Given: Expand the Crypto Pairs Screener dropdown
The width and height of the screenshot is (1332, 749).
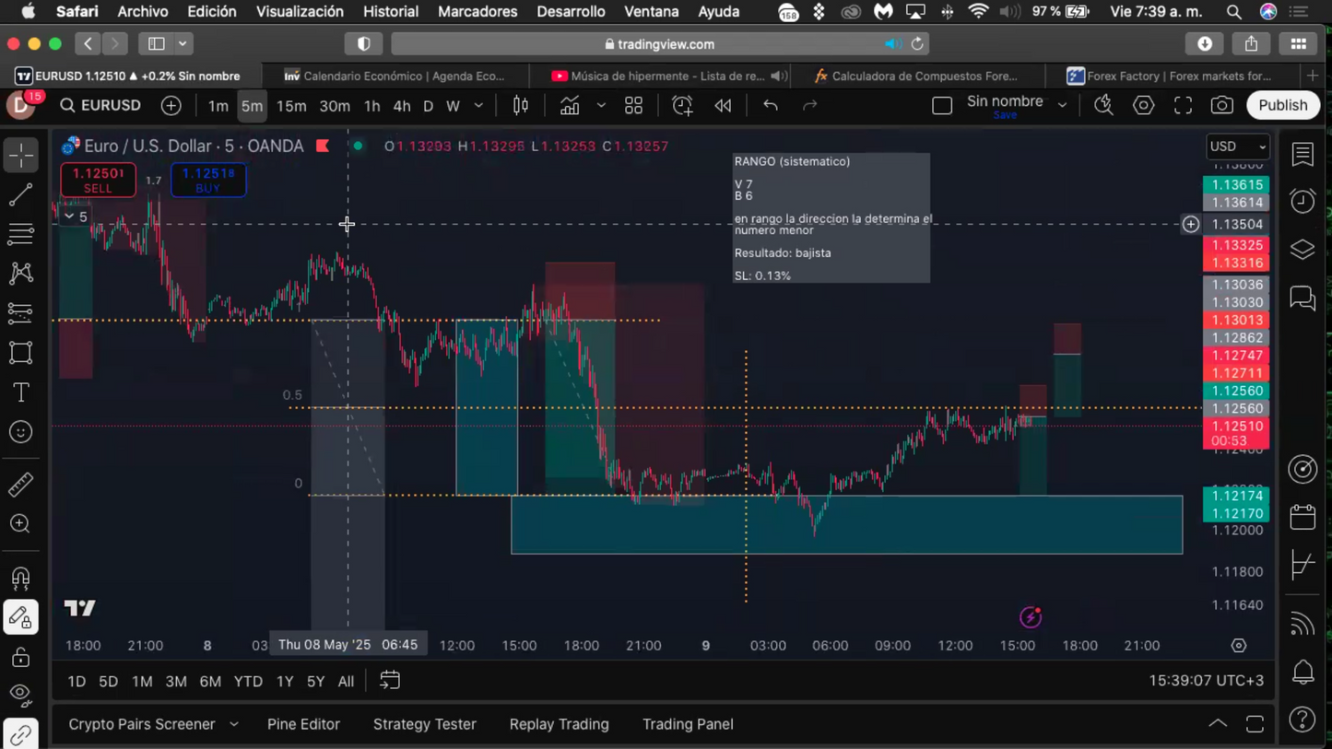Looking at the screenshot, I should coord(233,724).
